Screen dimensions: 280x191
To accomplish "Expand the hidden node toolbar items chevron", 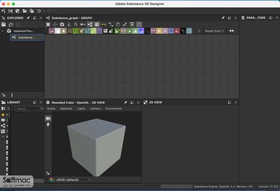I will tap(199, 31).
